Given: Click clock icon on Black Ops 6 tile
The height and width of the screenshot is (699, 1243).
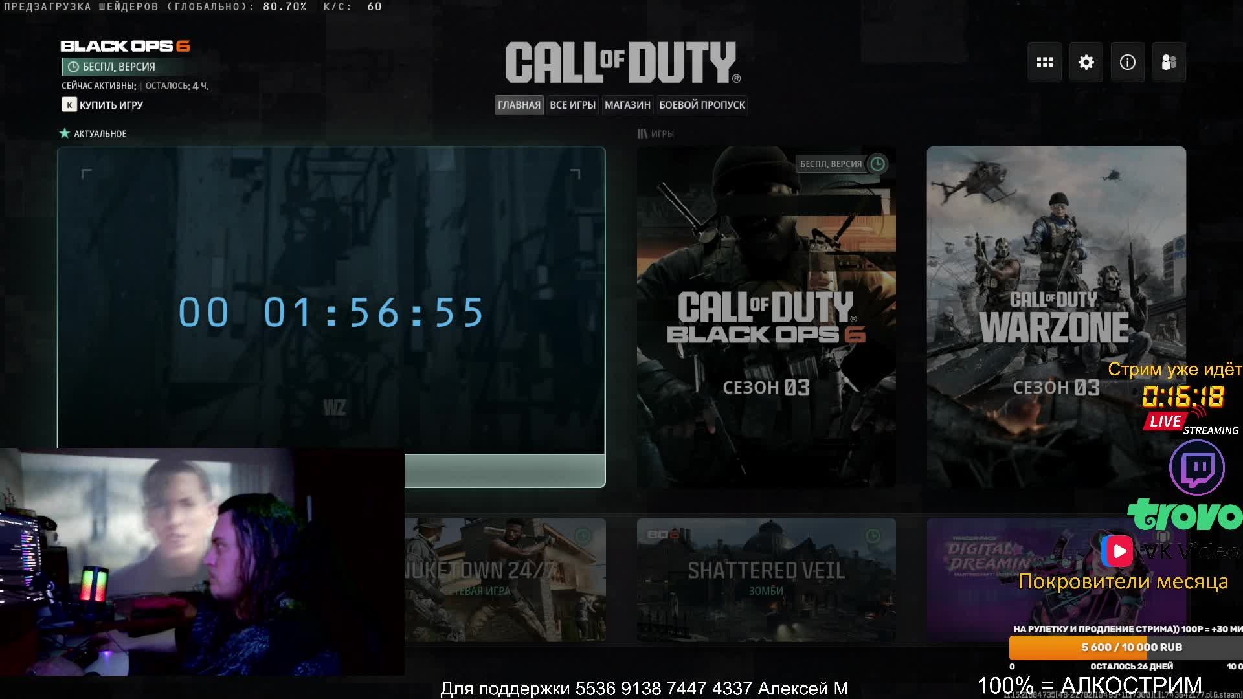Looking at the screenshot, I should click(x=877, y=164).
